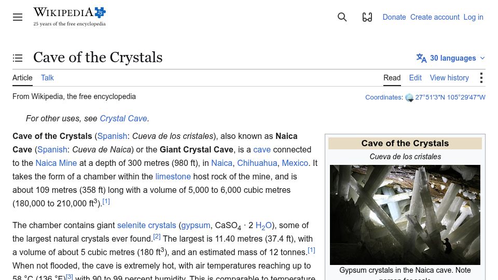Open the selenite crystals link
This screenshot has width=498, height=280.
[x=146, y=226]
